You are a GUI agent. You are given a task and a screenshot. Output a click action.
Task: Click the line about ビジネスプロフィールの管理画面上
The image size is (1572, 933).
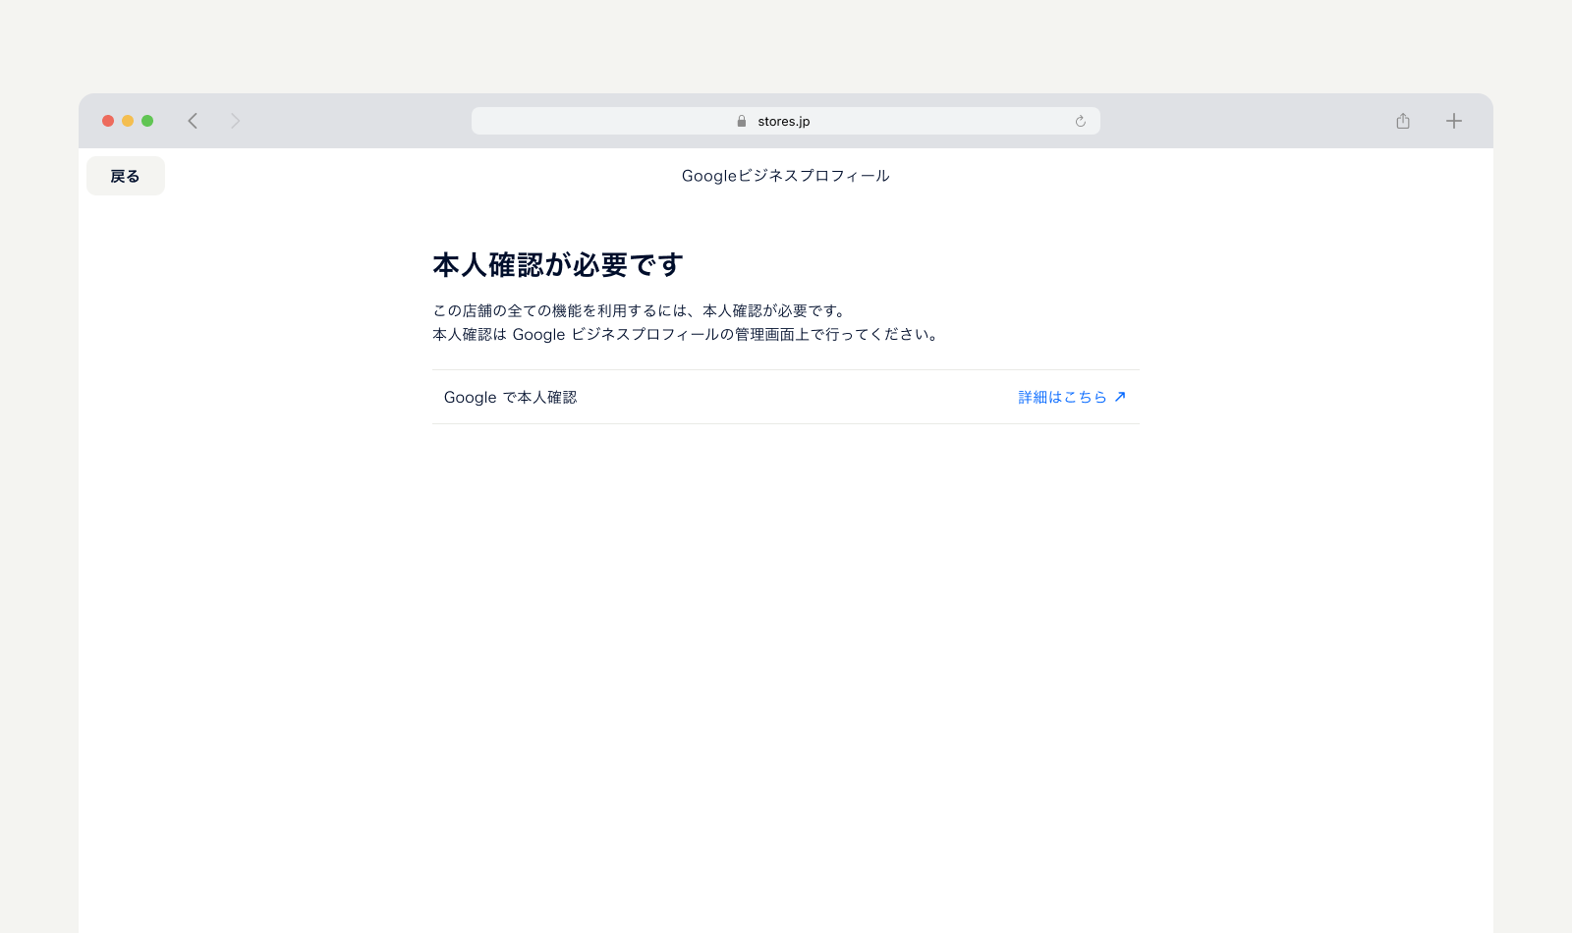687,334
